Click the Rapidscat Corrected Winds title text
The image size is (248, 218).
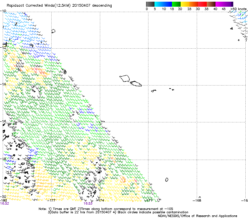pyautogui.click(x=59, y=6)
